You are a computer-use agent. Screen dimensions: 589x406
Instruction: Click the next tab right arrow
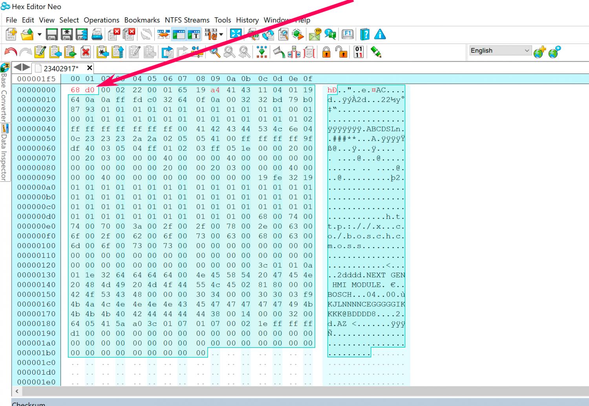[x=26, y=67]
